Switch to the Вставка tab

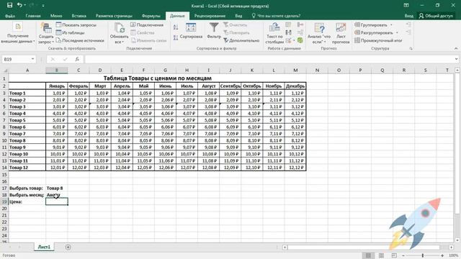(x=79, y=16)
